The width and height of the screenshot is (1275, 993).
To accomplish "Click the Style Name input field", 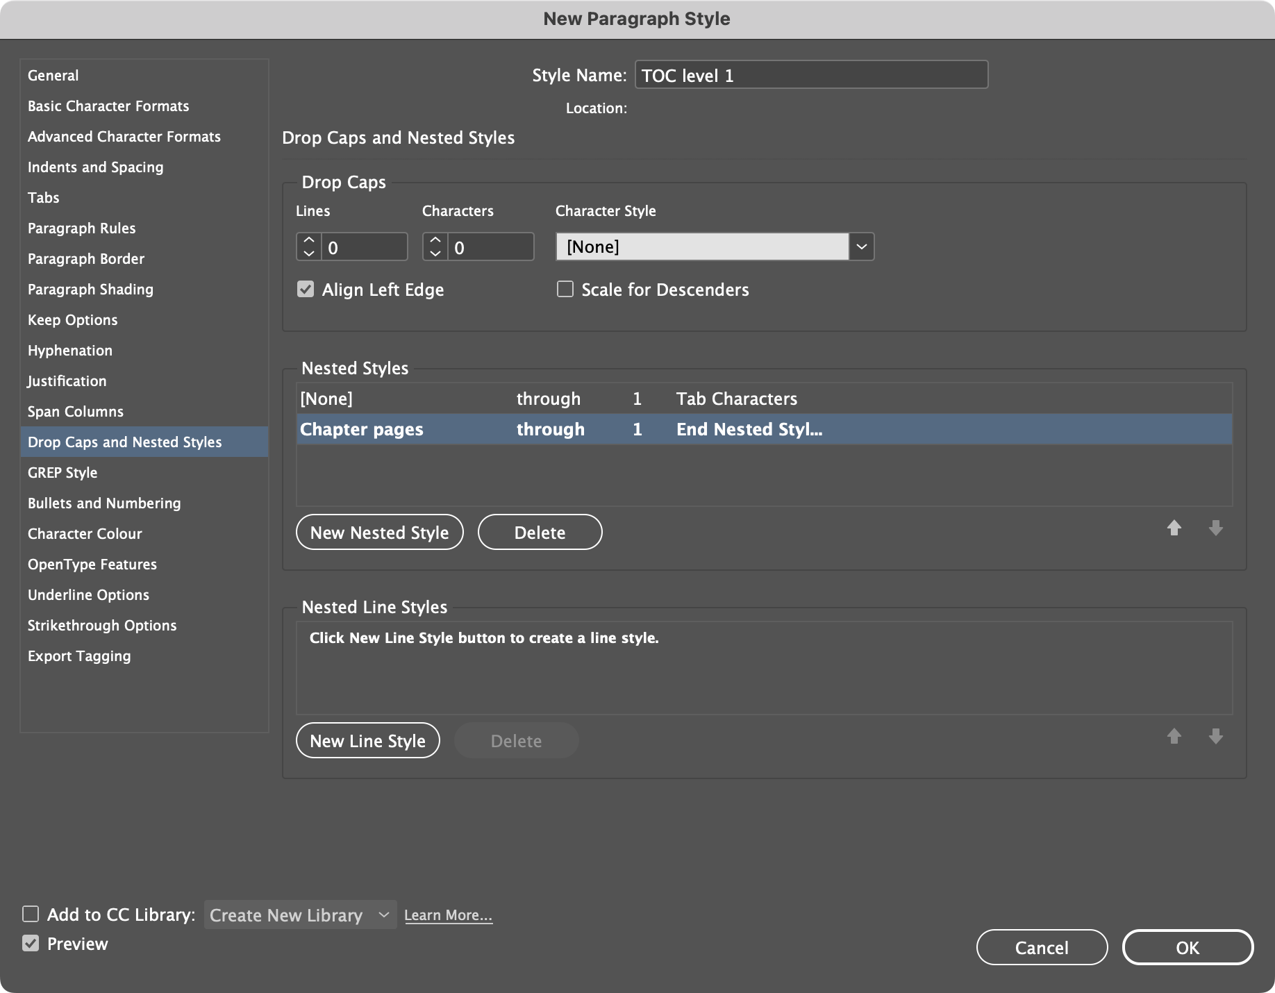I will (810, 74).
